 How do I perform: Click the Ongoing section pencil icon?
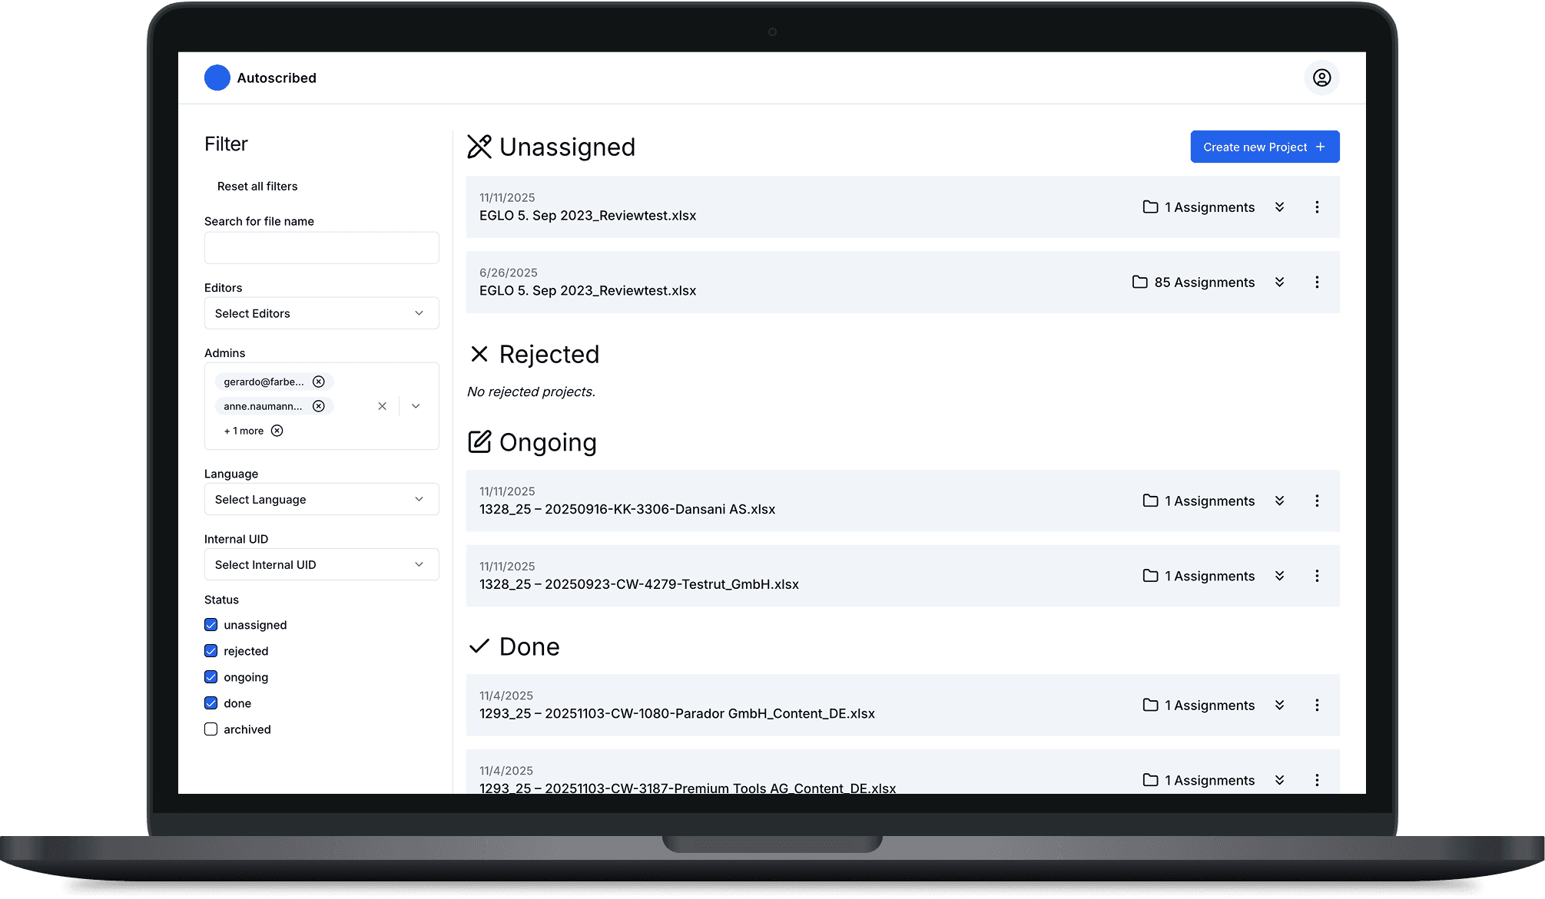479,441
